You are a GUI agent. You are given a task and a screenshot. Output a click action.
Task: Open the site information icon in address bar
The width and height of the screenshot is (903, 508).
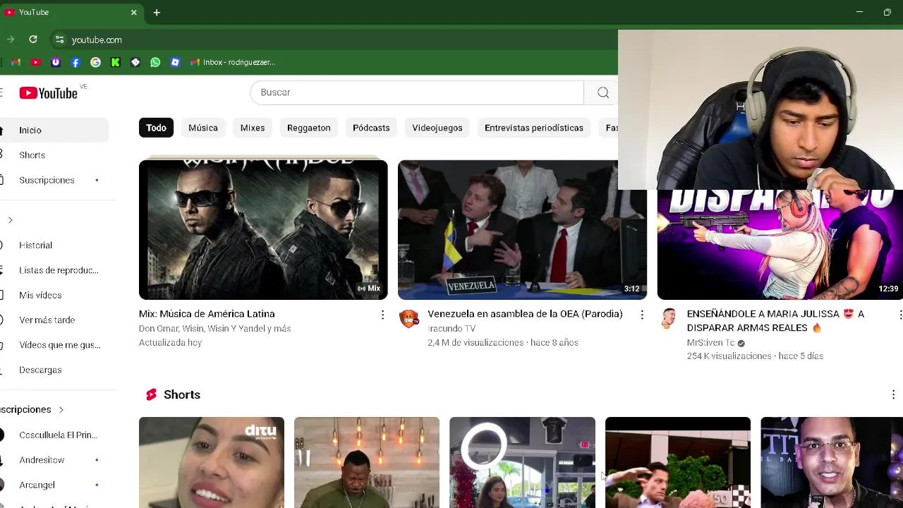pos(59,40)
